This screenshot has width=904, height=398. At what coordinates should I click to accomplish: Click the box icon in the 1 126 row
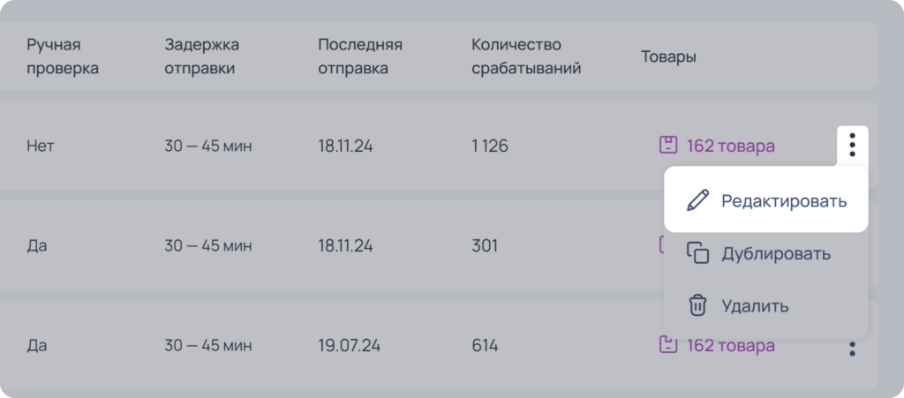[668, 146]
